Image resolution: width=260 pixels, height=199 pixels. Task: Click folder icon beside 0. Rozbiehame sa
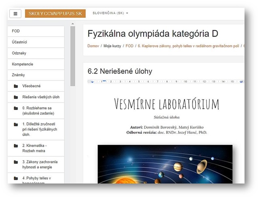pos(16,108)
